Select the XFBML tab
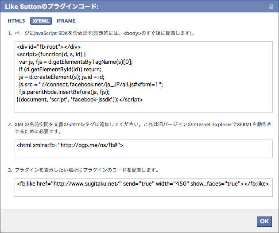Screen dimensions: 279x233 click(x=41, y=21)
